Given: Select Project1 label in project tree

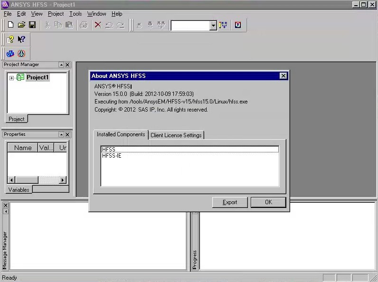Looking at the screenshot, I should [38, 77].
